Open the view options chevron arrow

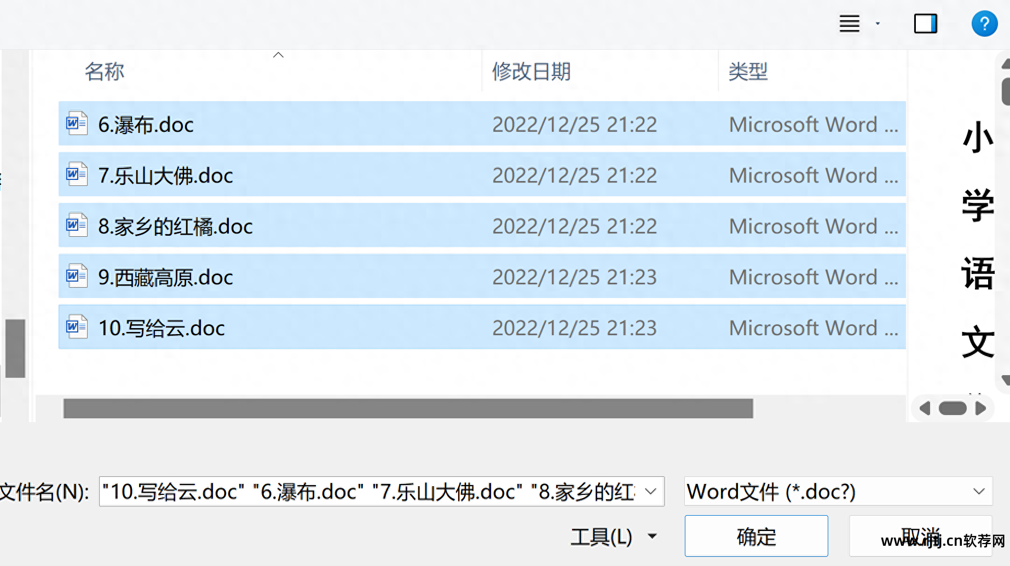click(878, 24)
